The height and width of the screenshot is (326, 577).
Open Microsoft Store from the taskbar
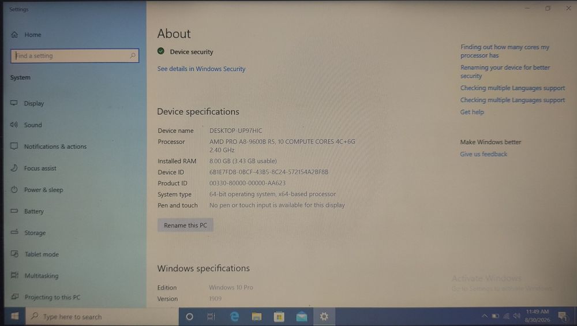(x=279, y=316)
